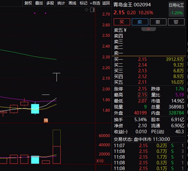
Task: Toggle the side panel layout icon
Action: 92,10
